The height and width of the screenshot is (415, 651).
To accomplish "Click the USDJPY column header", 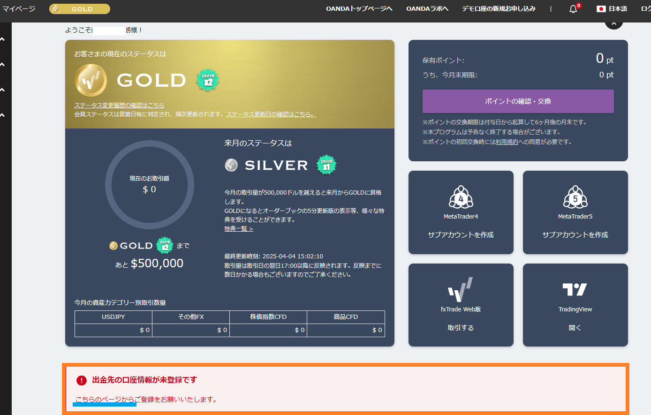I will tap(114, 317).
